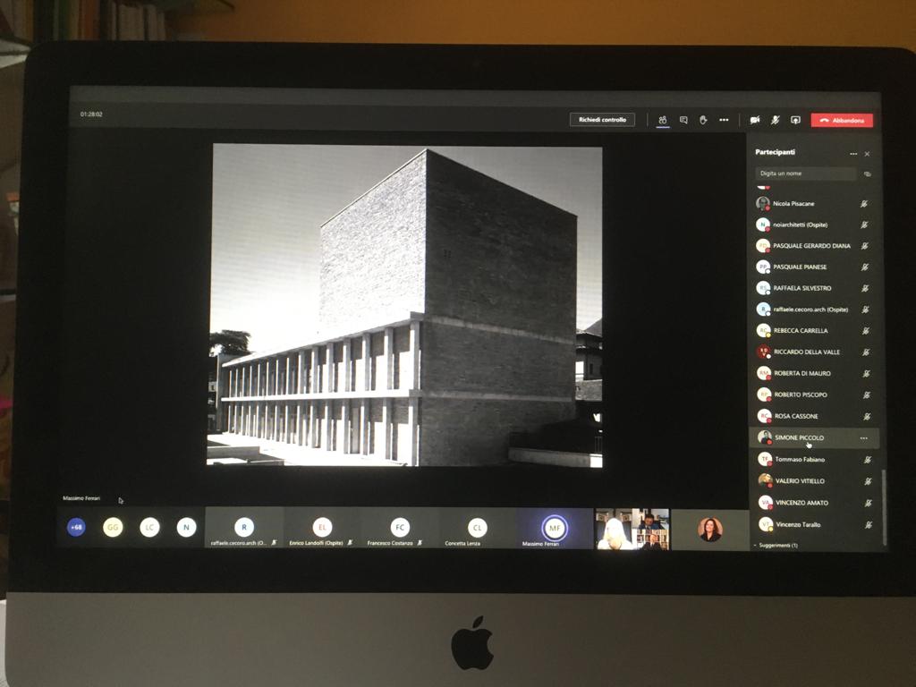Click the +68 overflow participants badge

pos(76,527)
